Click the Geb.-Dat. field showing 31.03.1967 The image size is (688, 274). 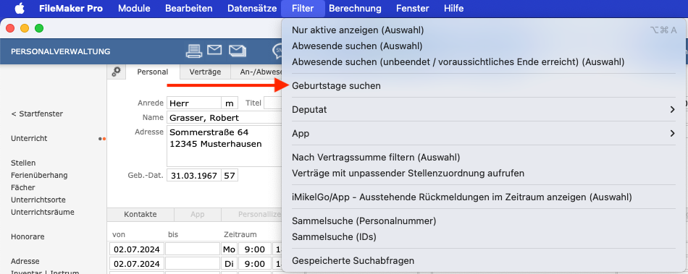click(x=194, y=176)
